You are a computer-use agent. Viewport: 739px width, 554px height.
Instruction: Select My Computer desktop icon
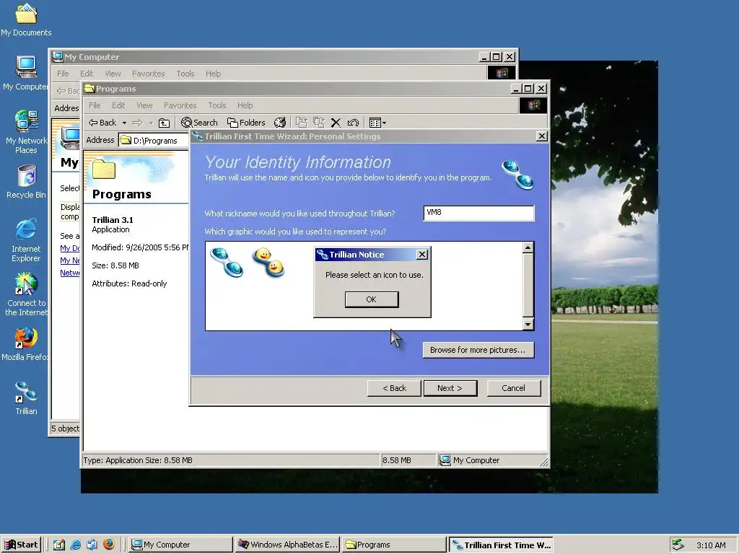click(26, 73)
